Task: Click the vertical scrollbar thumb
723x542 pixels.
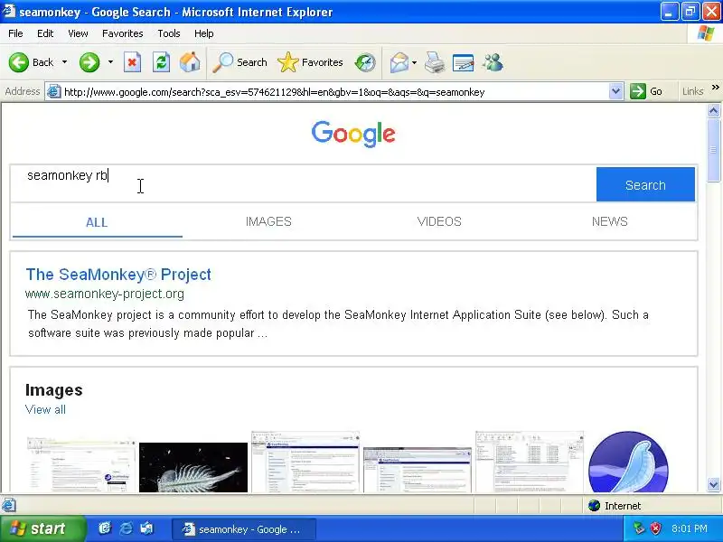Action: pos(714,149)
